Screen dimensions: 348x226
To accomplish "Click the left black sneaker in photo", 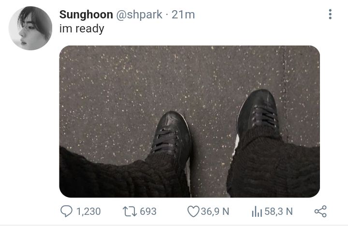I will [x=172, y=136].
